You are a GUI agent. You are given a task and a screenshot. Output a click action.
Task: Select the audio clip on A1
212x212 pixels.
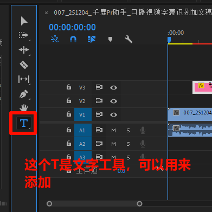coord(190,130)
